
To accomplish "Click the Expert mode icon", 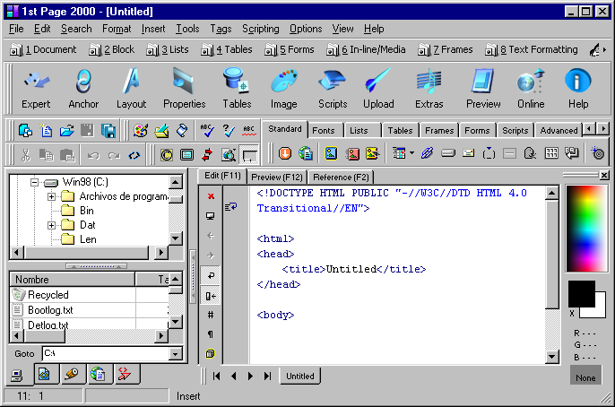I will coord(36,90).
